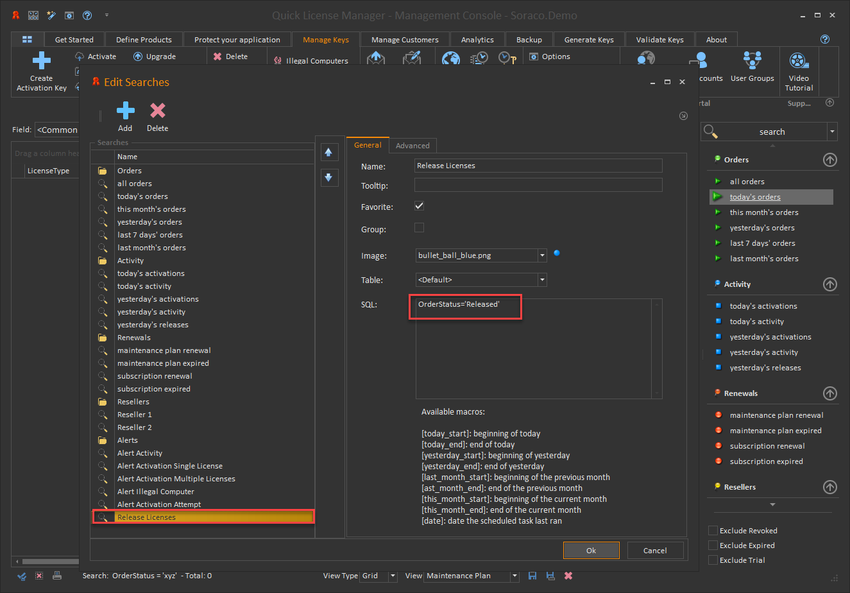Select Release Licenses in searches list
Screen dimensions: 850x593
pyautogui.click(x=203, y=517)
